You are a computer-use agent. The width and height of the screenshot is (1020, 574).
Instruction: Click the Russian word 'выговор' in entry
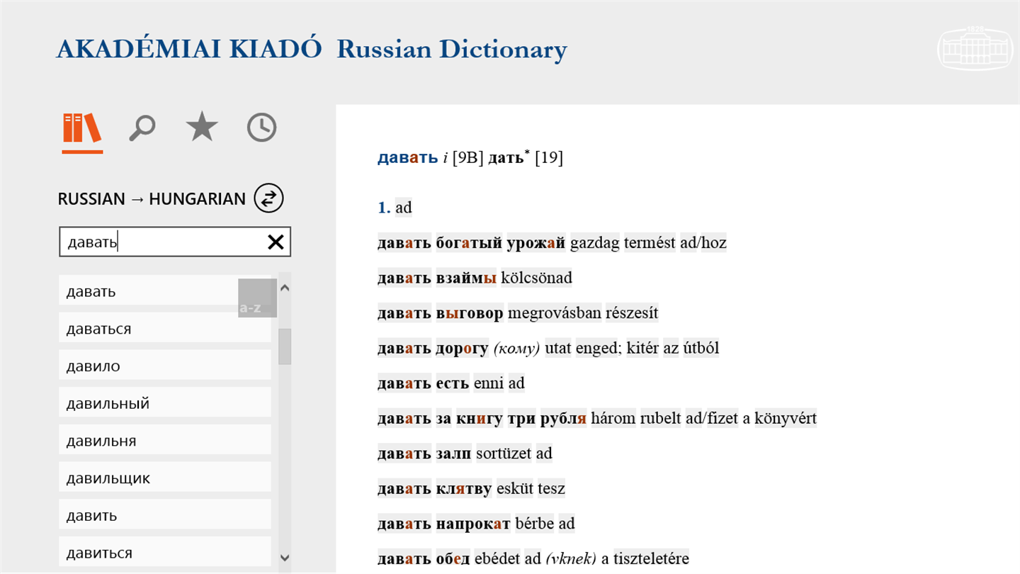470,313
